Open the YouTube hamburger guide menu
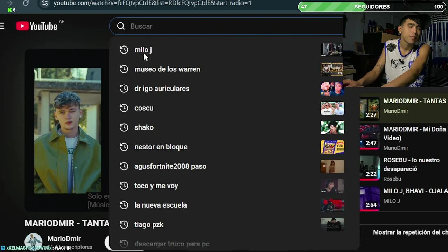This screenshot has height=252, width=448. pos(2,26)
